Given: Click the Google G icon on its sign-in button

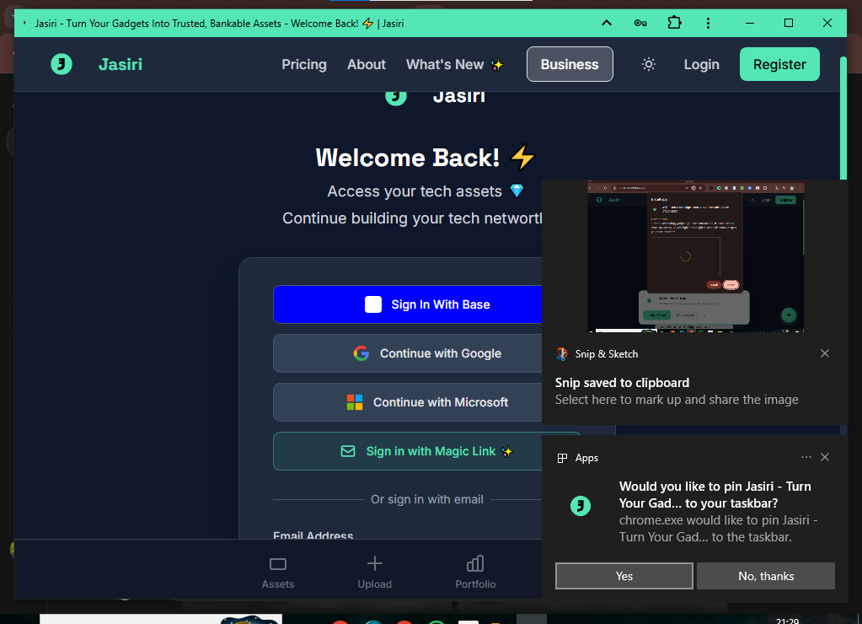Looking at the screenshot, I should pos(361,353).
